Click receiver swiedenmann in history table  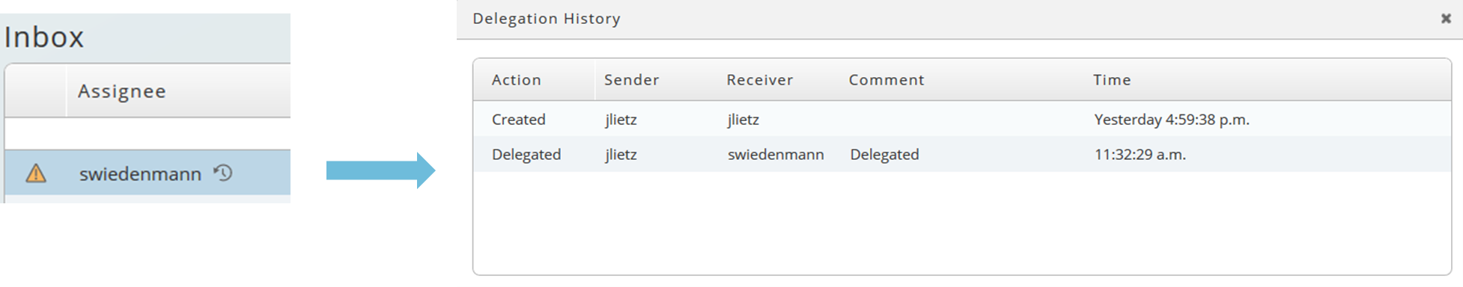(776, 155)
